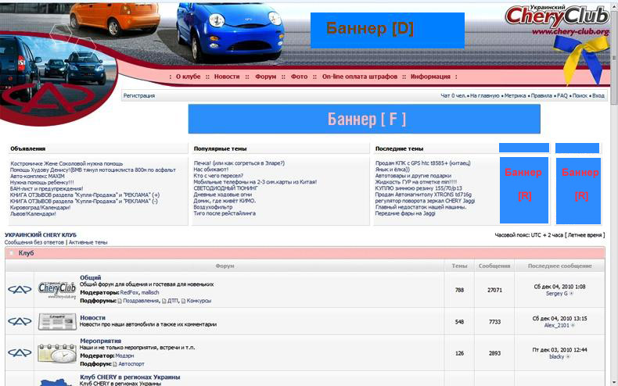Collapse the Клуб category section

pos(11,253)
